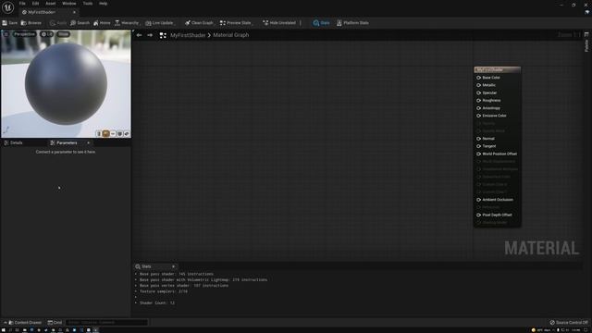Click the Anisotropy input pin

tap(479, 108)
